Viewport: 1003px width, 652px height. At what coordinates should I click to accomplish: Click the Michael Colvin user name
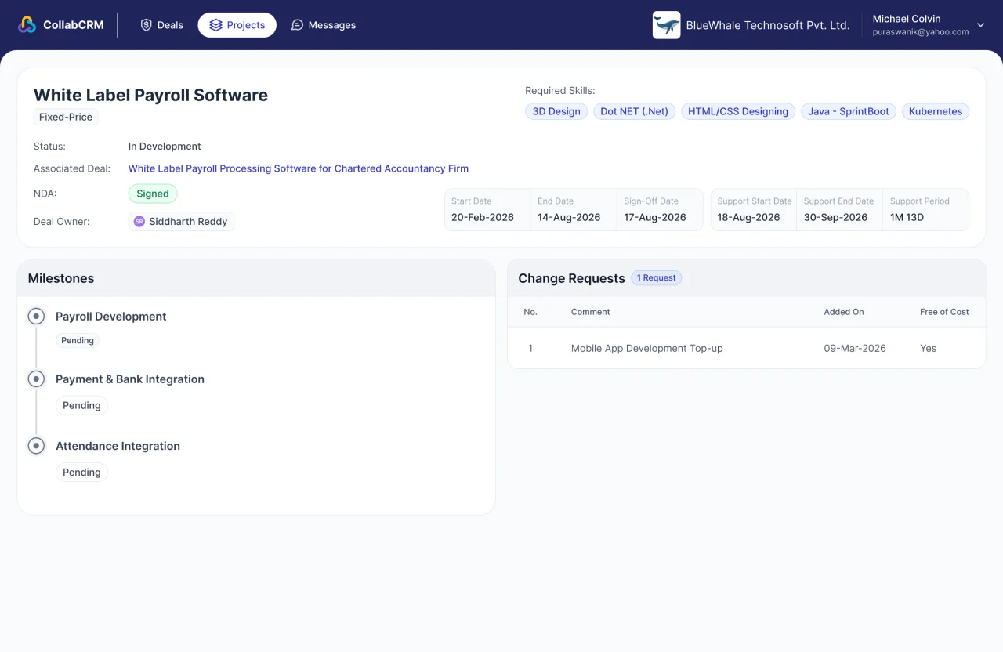click(907, 19)
